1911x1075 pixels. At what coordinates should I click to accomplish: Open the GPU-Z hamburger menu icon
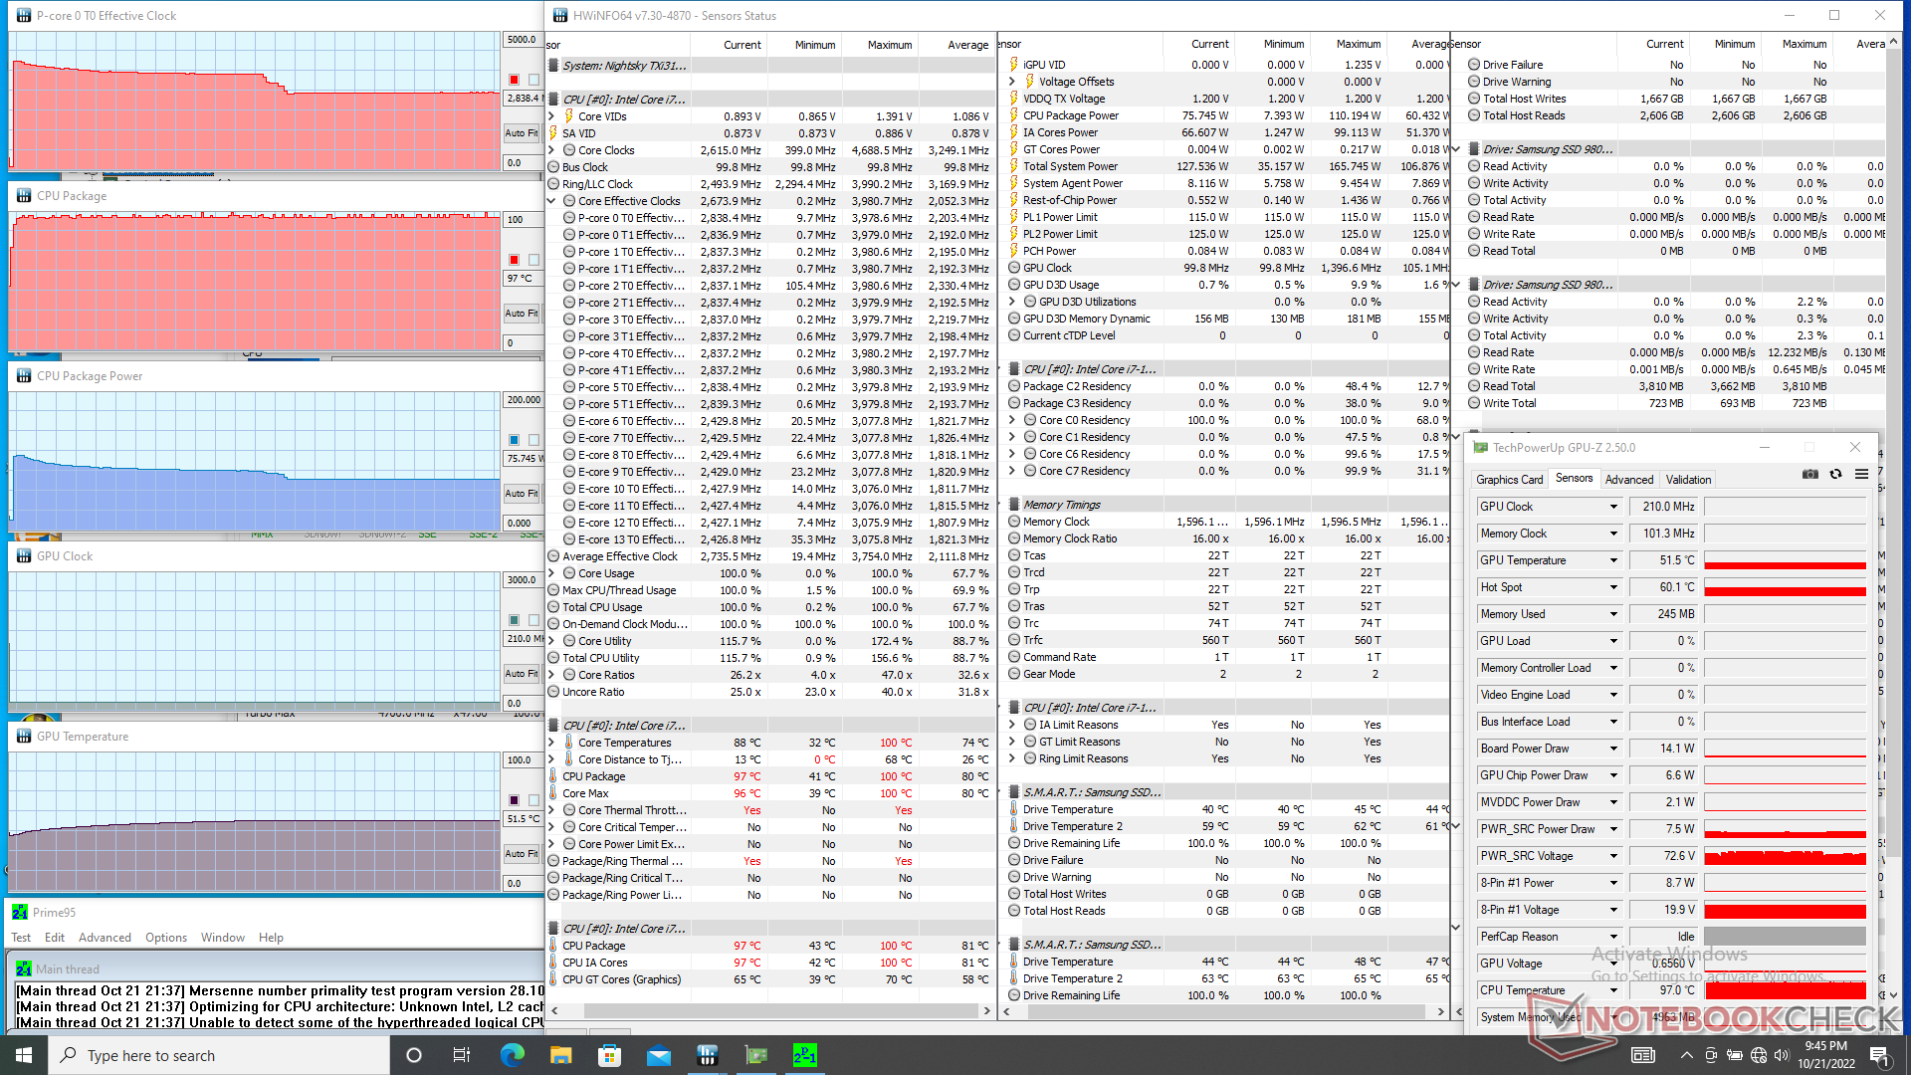[x=1861, y=475]
